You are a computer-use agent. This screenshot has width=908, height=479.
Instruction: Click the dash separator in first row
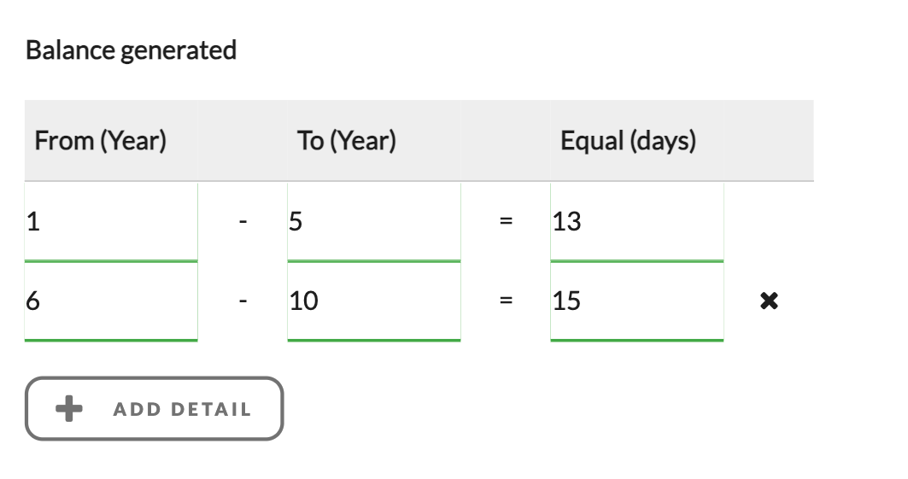243,222
